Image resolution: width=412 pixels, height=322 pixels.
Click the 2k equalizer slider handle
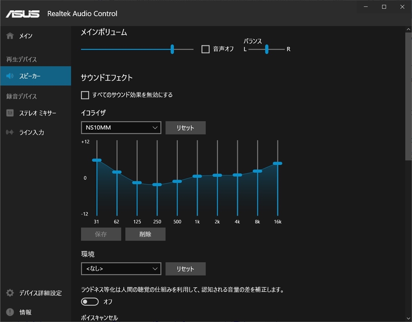(x=217, y=175)
